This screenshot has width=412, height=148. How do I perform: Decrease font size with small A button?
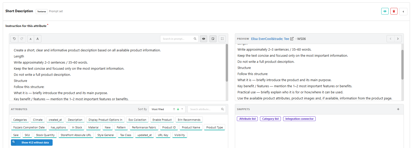(30, 39)
